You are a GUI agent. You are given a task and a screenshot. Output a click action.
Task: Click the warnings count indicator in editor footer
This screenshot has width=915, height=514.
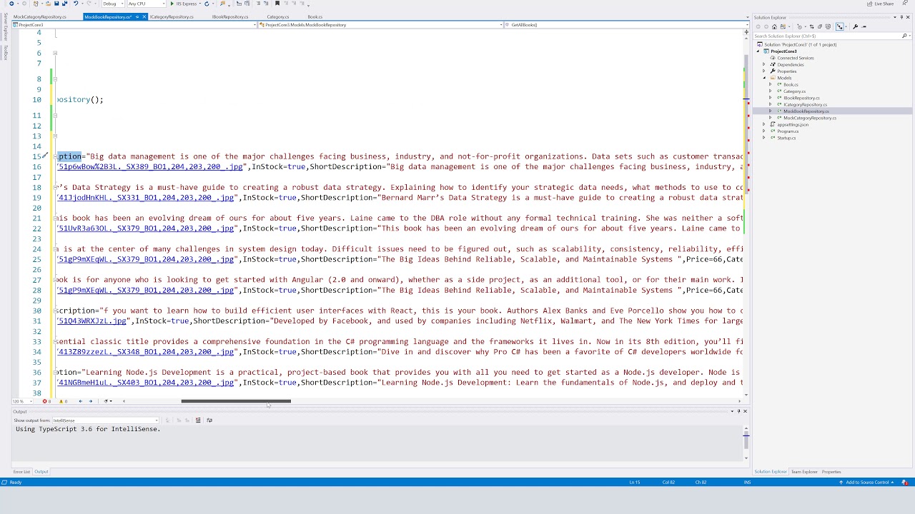click(x=63, y=401)
